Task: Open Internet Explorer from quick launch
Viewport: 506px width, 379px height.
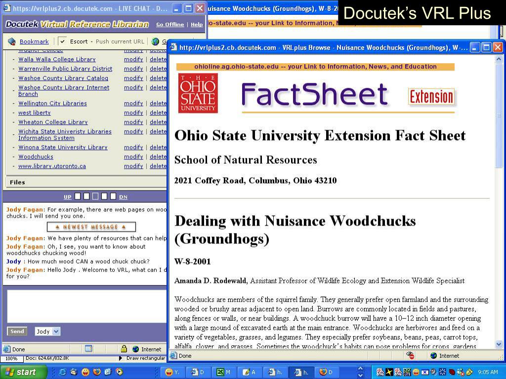Action: point(63,372)
